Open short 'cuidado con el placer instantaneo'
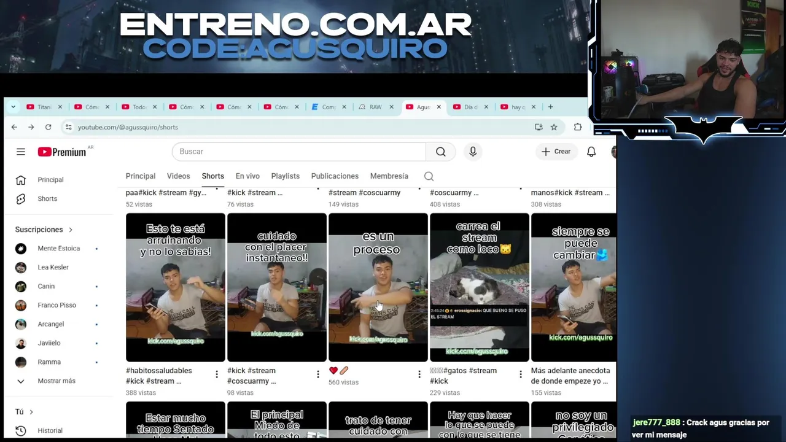Viewport: 786px width, 442px height. (x=277, y=287)
